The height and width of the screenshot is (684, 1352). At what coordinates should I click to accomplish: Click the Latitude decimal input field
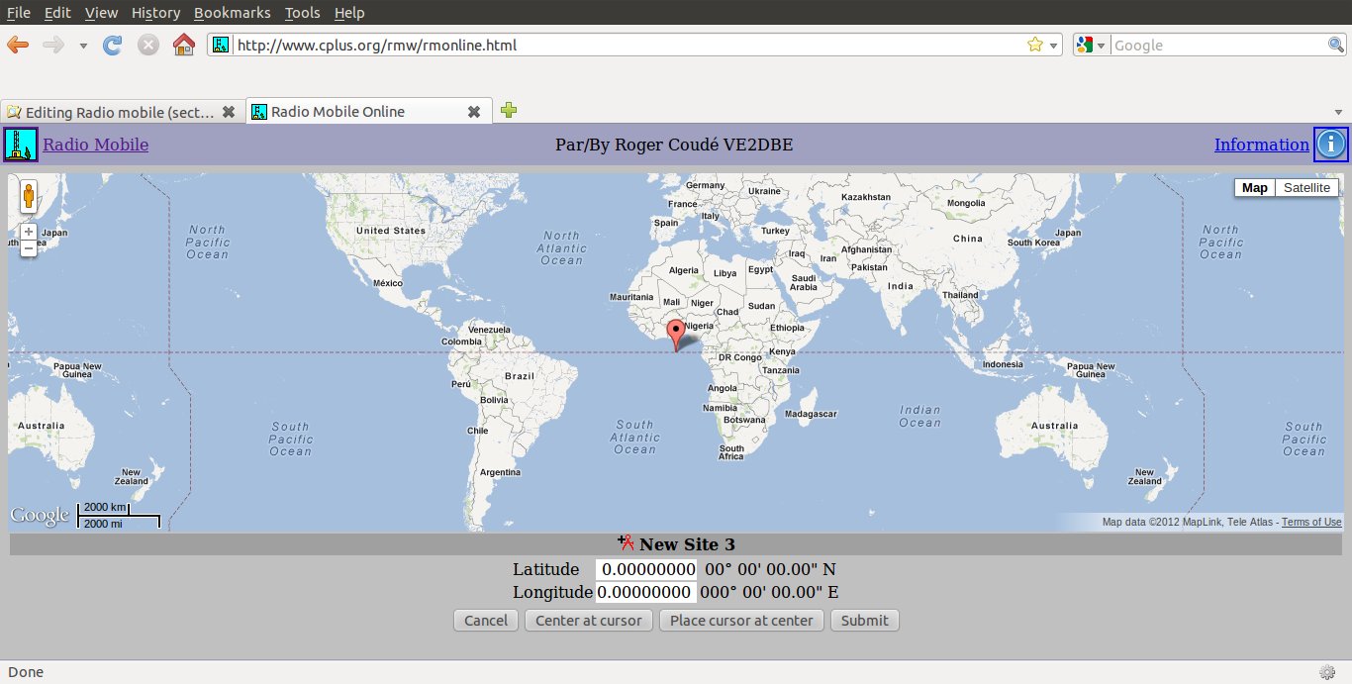click(x=646, y=569)
